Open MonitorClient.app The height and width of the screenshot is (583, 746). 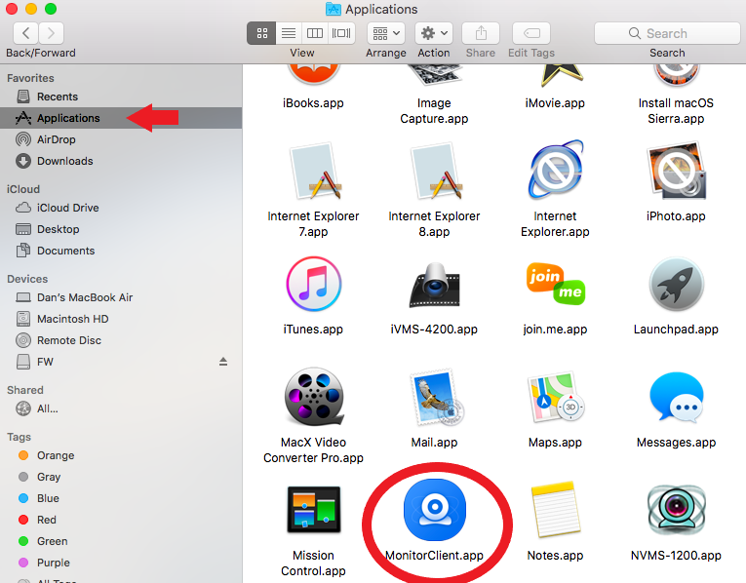point(434,513)
